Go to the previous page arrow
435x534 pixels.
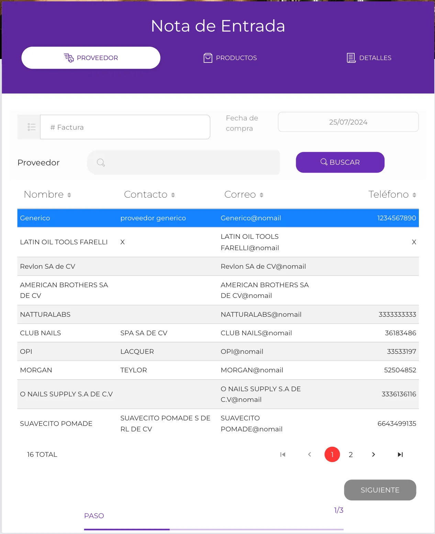click(x=310, y=454)
